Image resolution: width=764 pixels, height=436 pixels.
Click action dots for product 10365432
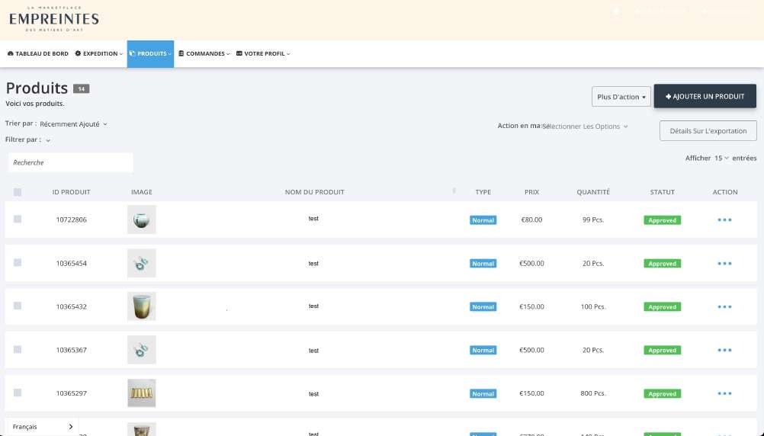point(724,307)
